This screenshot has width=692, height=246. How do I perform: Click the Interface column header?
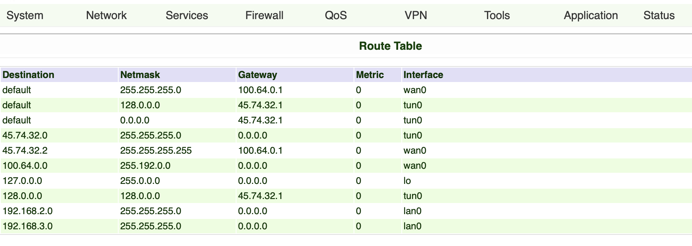coord(423,75)
